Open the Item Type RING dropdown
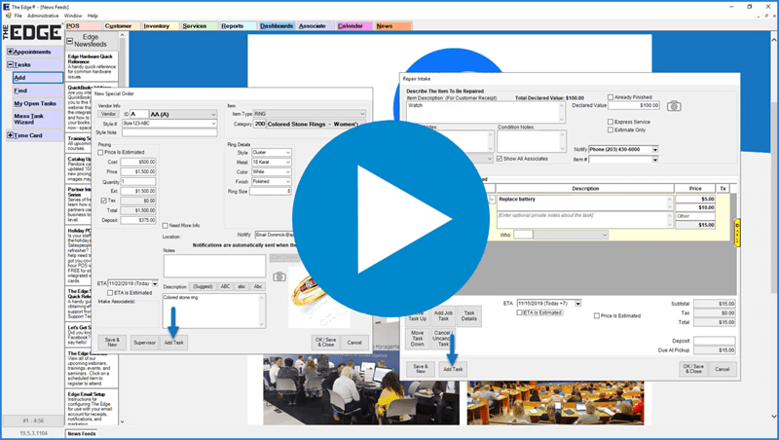Screen dimensions: 779x440 coord(362,114)
